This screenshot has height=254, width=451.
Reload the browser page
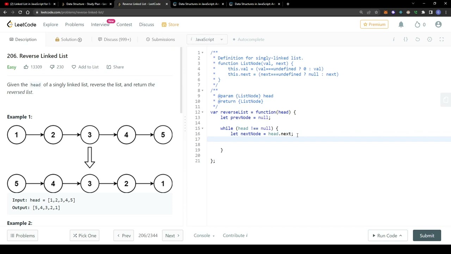tap(20, 12)
